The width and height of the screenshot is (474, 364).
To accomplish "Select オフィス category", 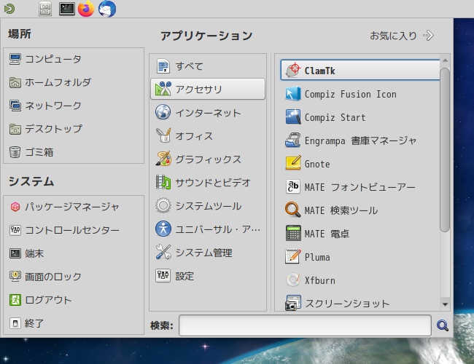I will pyautogui.click(x=208, y=136).
